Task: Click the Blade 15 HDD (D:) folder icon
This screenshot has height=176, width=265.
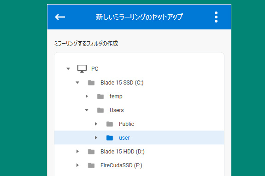Action: tap(91, 152)
